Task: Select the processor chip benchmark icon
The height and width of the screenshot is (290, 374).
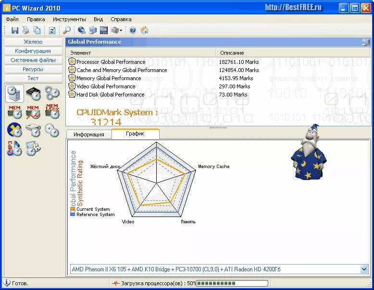Action: pyautogui.click(x=33, y=94)
